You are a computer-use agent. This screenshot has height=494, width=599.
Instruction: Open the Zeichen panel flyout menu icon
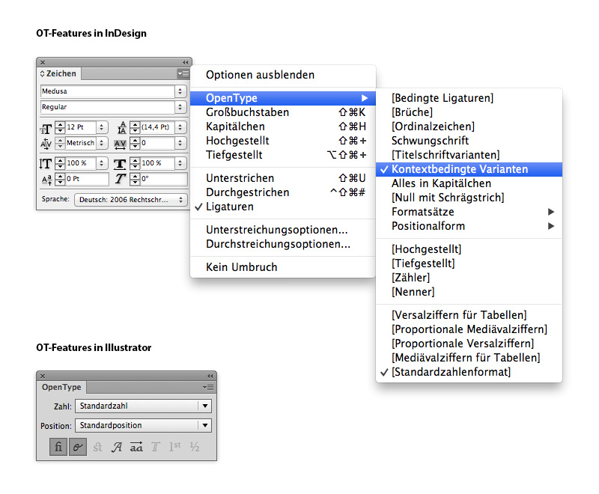183,73
